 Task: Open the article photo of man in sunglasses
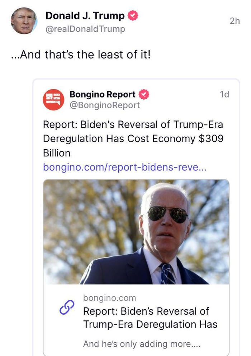tap(136, 232)
